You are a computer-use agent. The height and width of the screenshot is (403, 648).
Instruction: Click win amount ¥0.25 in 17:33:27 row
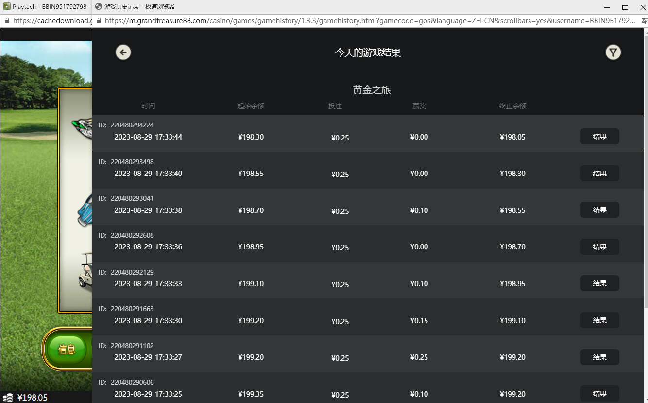click(419, 357)
